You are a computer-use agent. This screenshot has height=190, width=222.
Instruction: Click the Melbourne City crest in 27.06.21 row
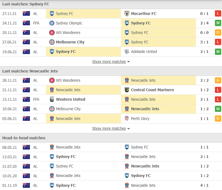click(52, 42)
